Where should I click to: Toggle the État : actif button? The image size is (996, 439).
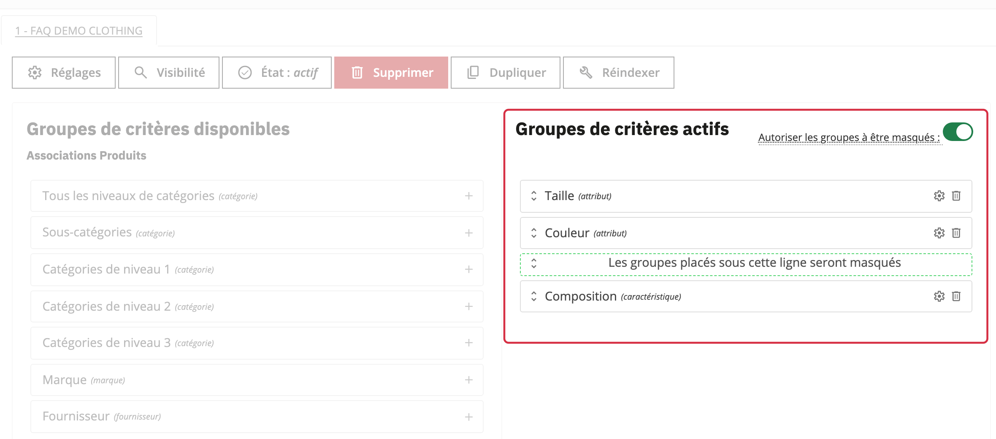point(277,73)
